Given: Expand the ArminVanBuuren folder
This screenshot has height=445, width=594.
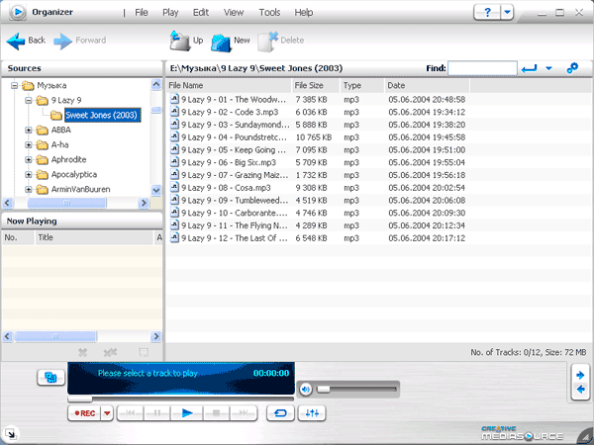Looking at the screenshot, I should point(29,189).
